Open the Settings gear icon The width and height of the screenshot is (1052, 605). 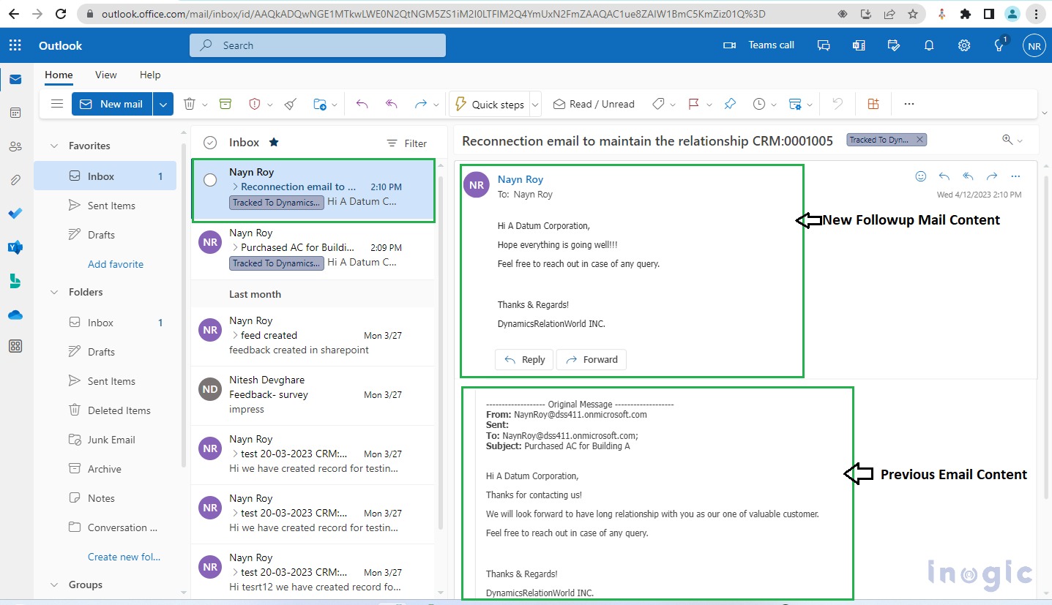point(964,45)
